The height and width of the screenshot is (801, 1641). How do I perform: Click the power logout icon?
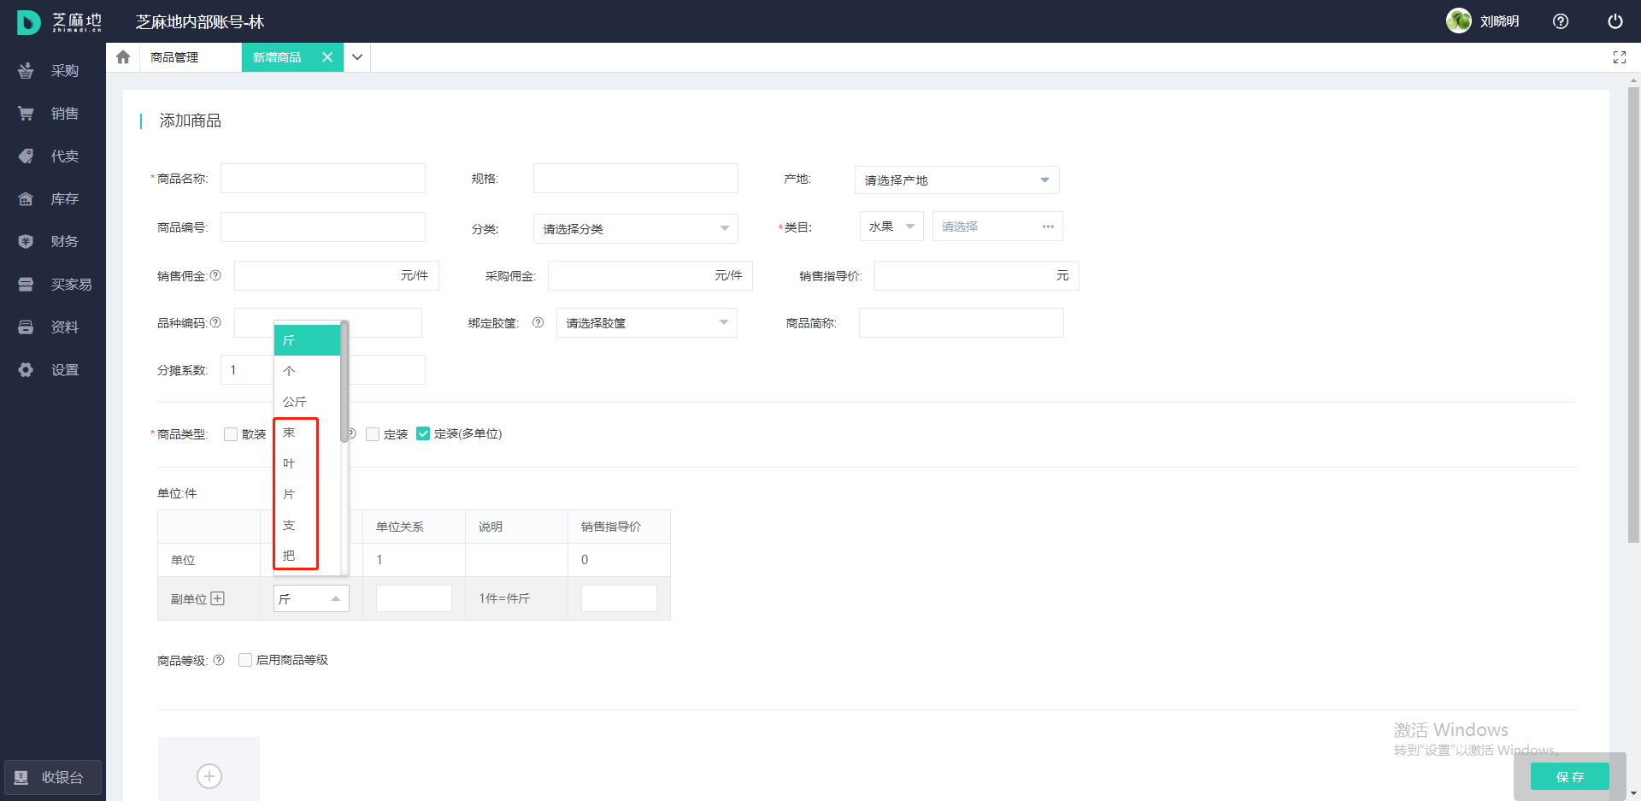coord(1615,21)
